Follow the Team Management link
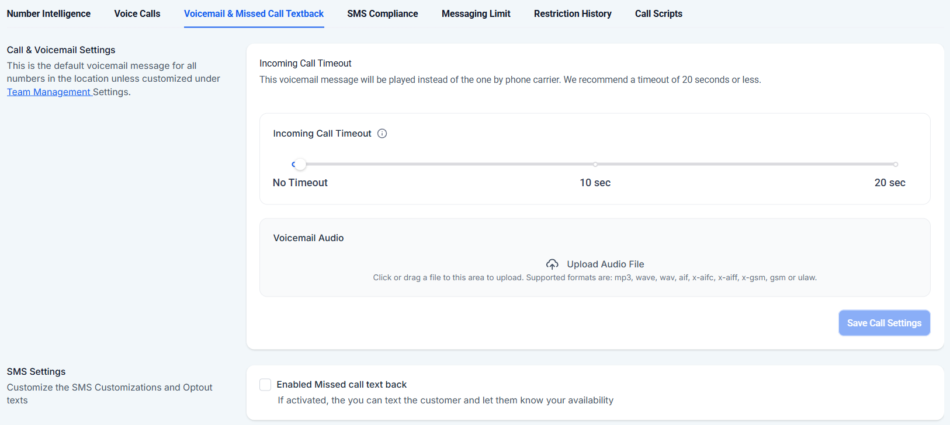 coord(49,92)
